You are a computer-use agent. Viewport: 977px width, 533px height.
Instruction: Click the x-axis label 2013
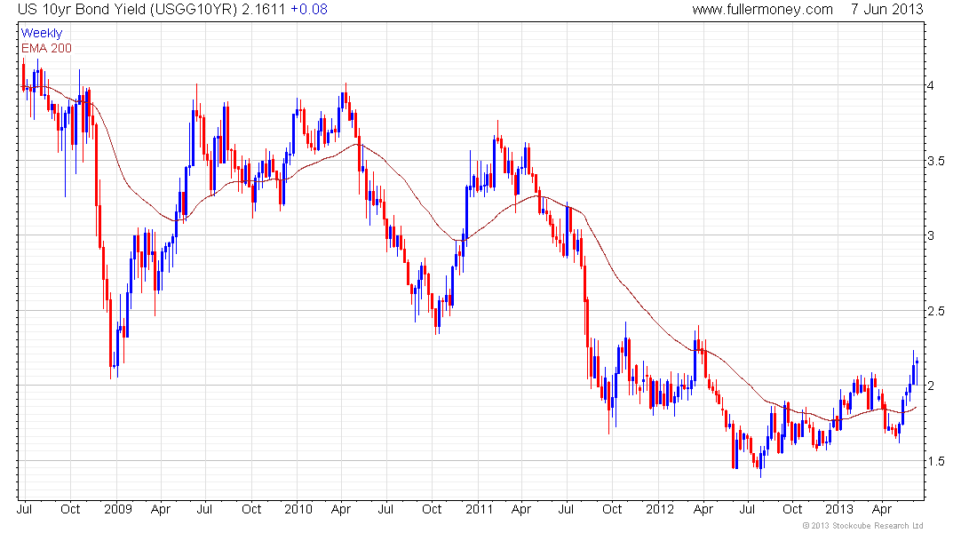click(x=839, y=509)
